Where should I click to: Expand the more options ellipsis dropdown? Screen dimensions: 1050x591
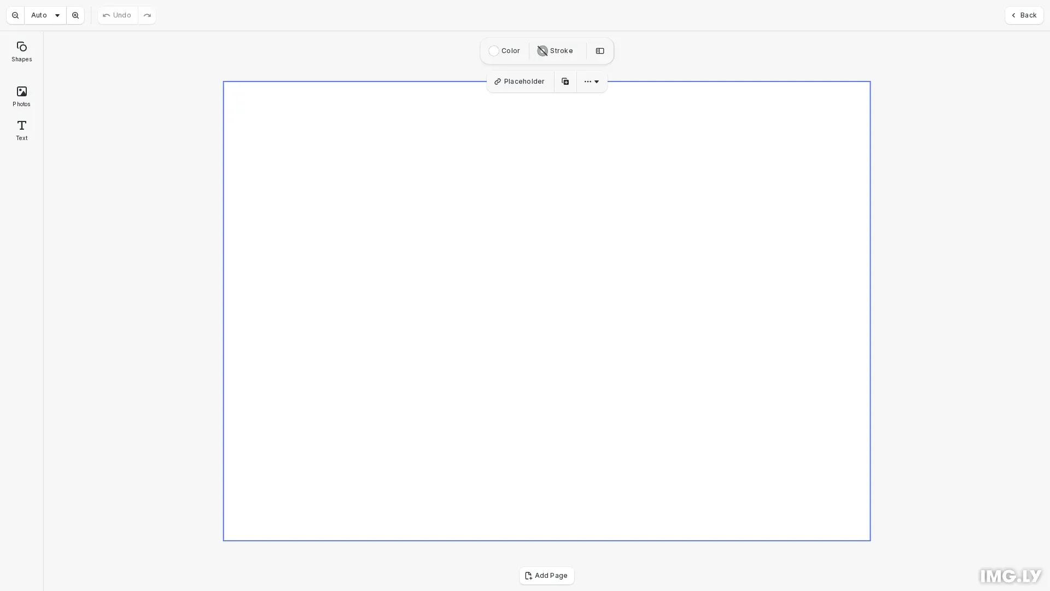tap(587, 81)
